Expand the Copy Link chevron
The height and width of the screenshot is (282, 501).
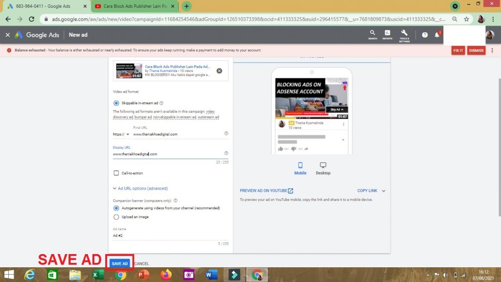(384, 191)
